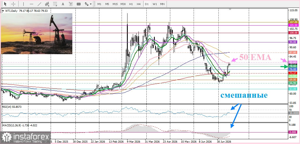Click the oil pumpjack image thumbnail
The image size is (300, 144).
pos(37,34)
